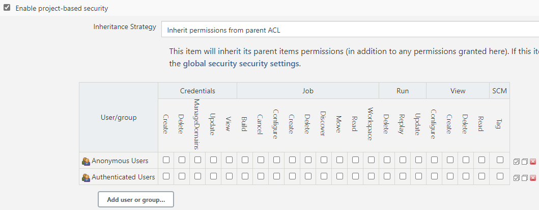Viewport: 539px width, 210px height.
Task: Click the Job column group header
Action: pyautogui.click(x=307, y=91)
